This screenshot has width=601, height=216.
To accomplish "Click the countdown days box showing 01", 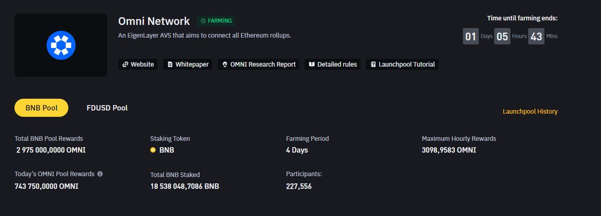I will [471, 37].
